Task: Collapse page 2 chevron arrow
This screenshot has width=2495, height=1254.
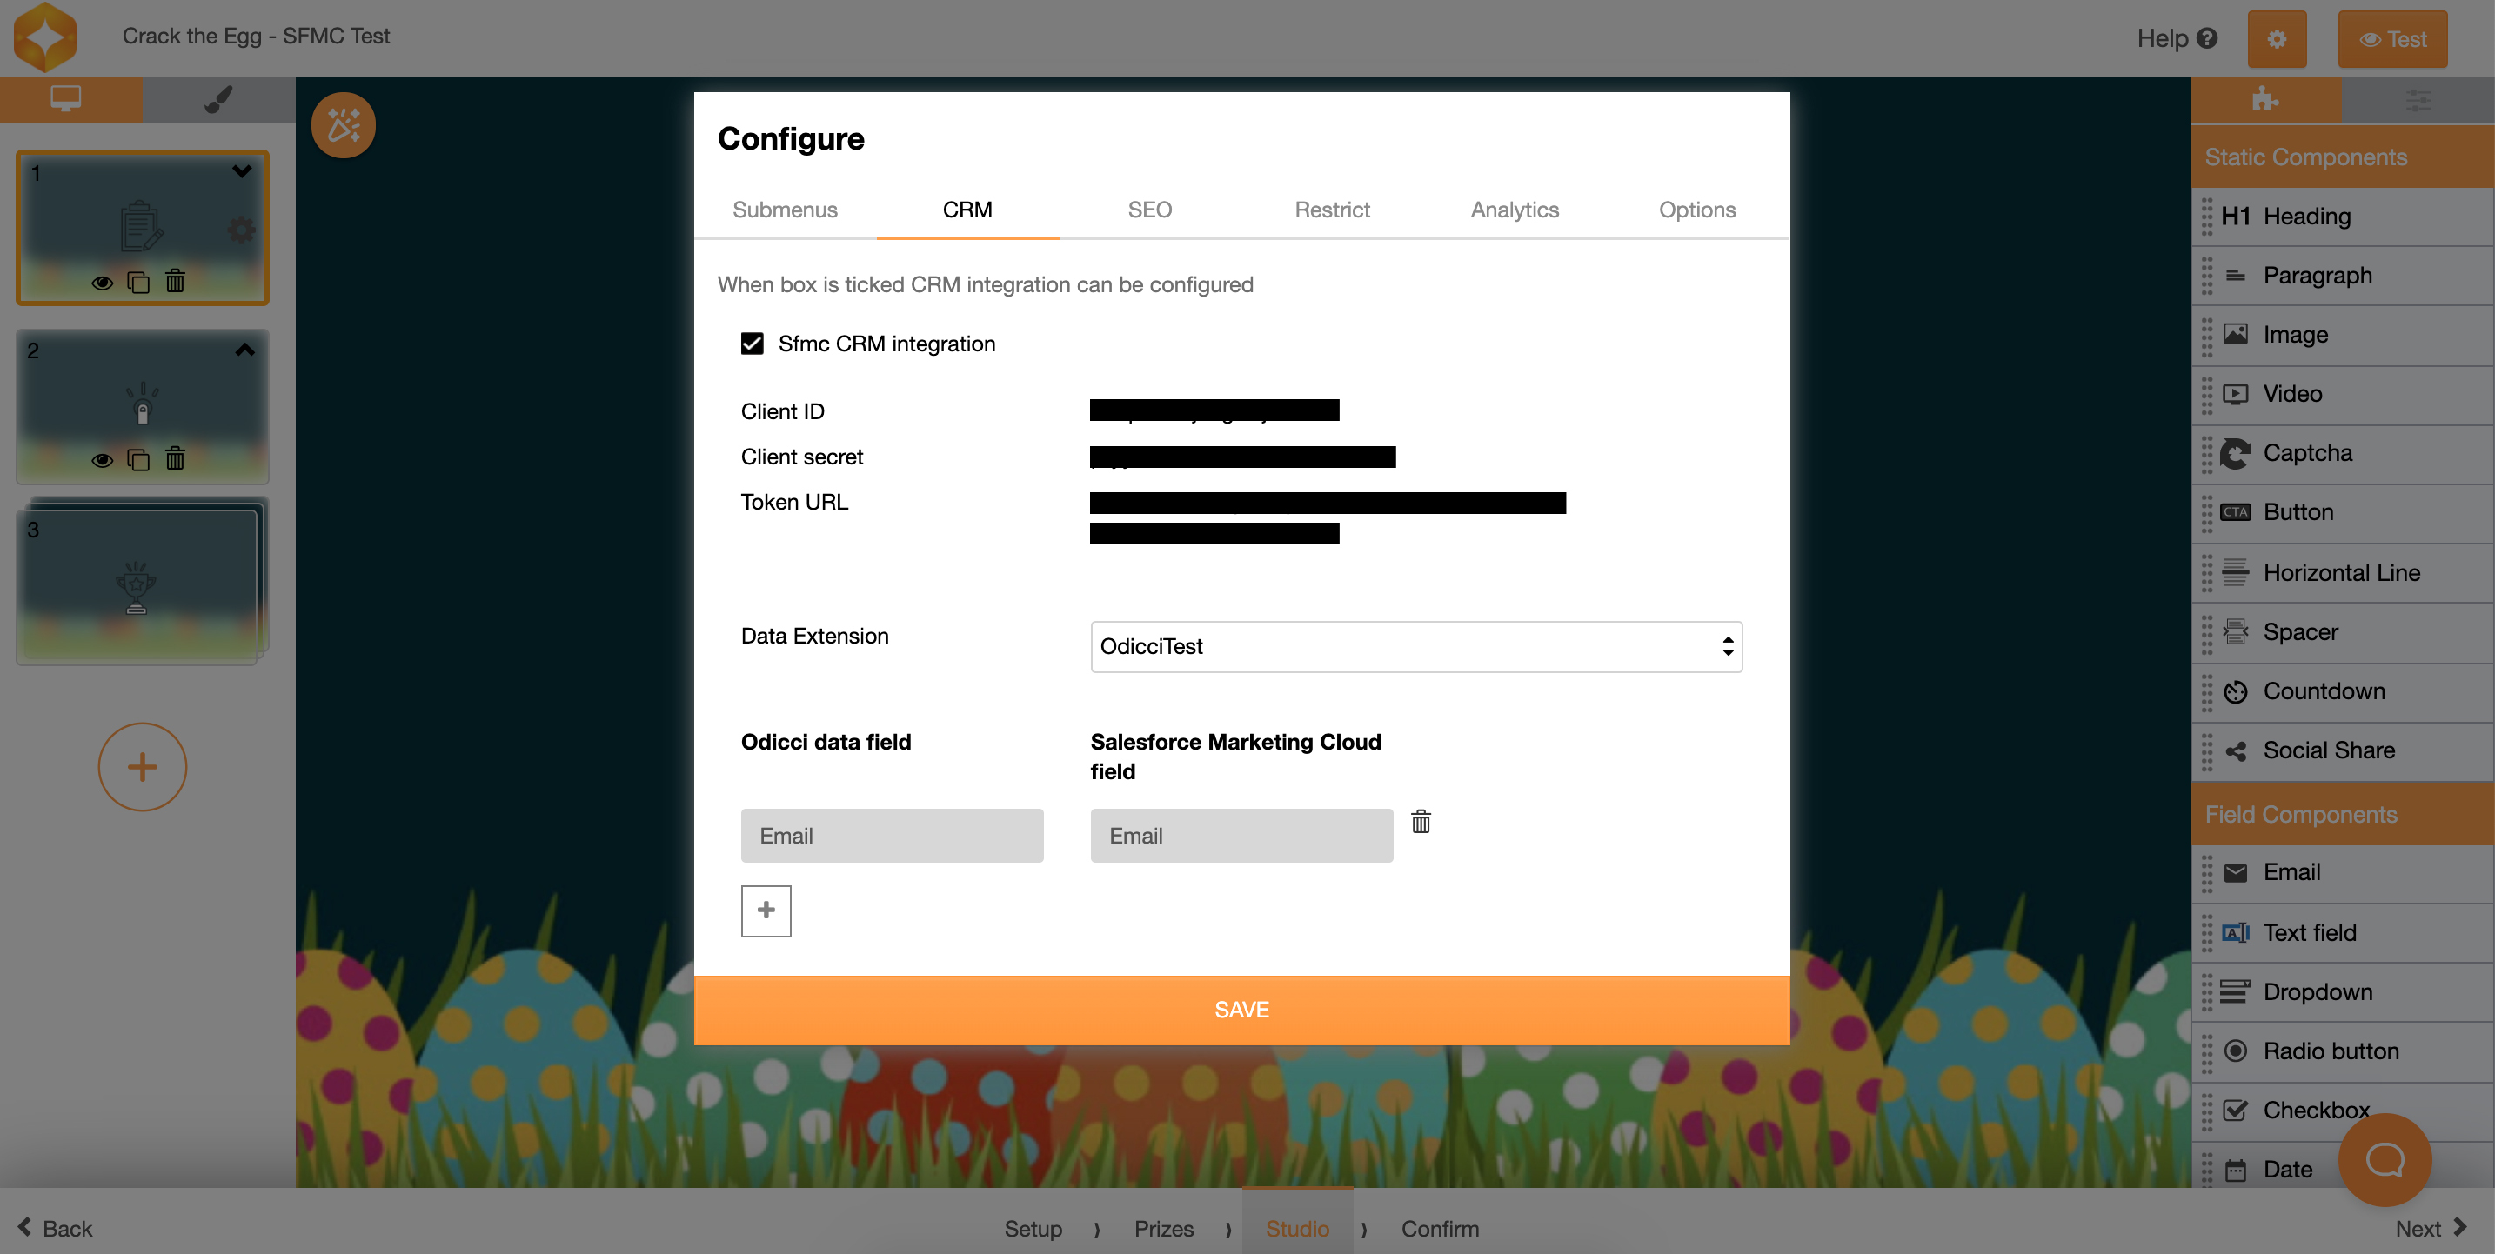Action: tap(245, 350)
